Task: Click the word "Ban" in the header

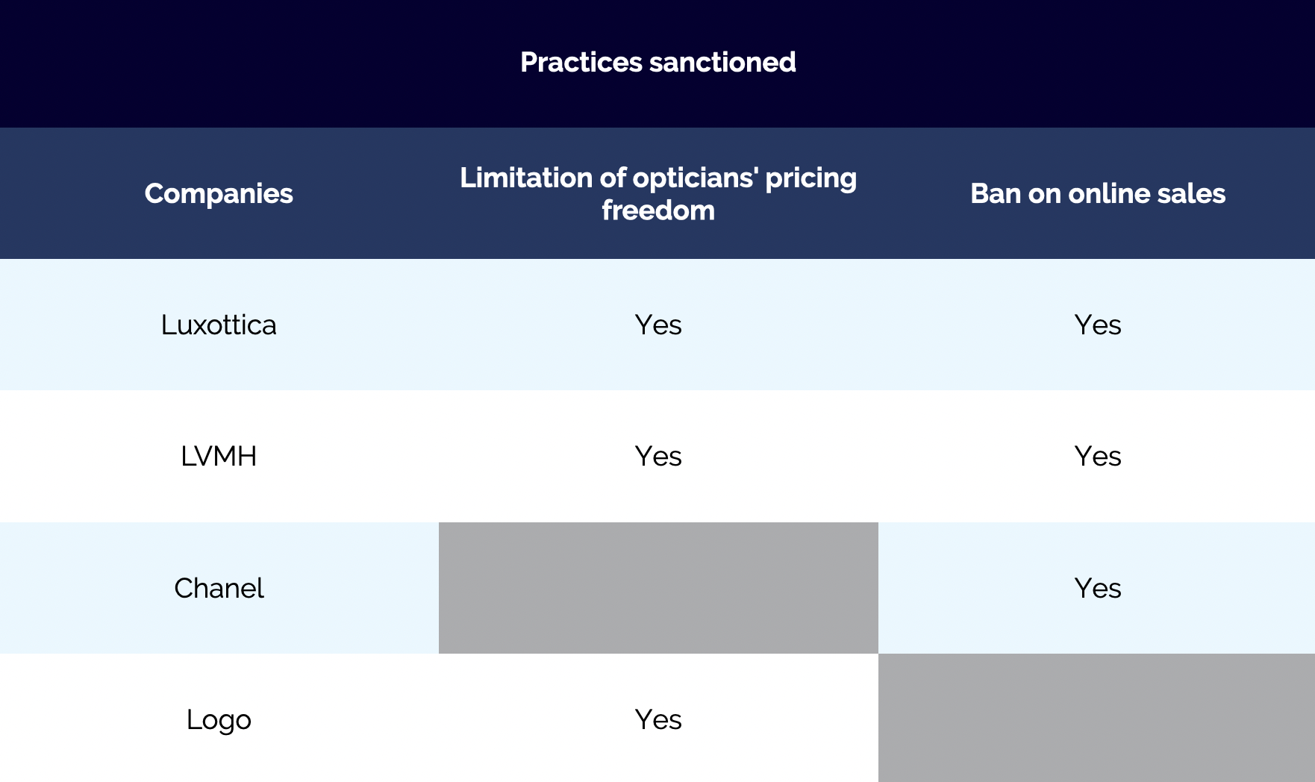Action: [996, 193]
